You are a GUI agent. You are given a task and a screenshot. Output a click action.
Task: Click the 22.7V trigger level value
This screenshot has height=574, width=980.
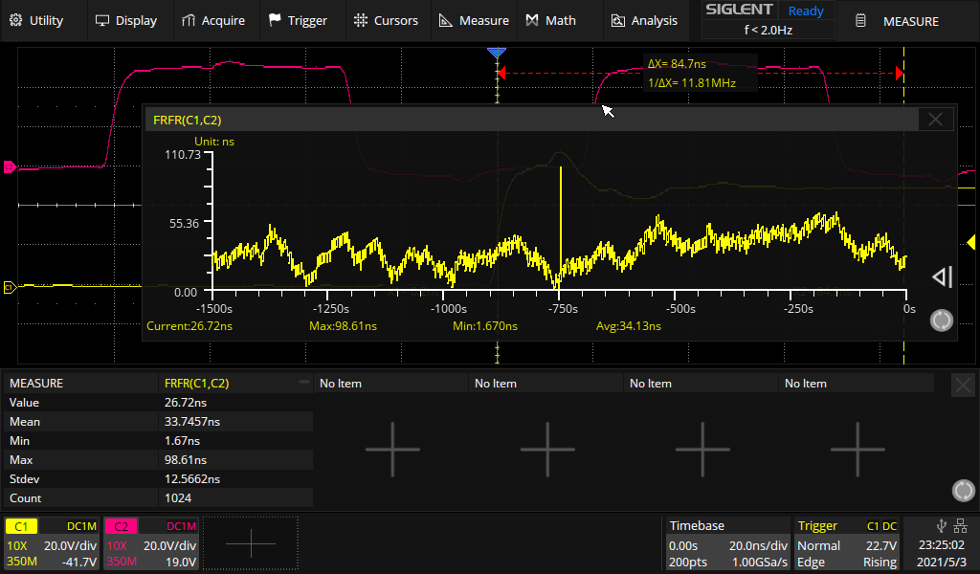880,546
